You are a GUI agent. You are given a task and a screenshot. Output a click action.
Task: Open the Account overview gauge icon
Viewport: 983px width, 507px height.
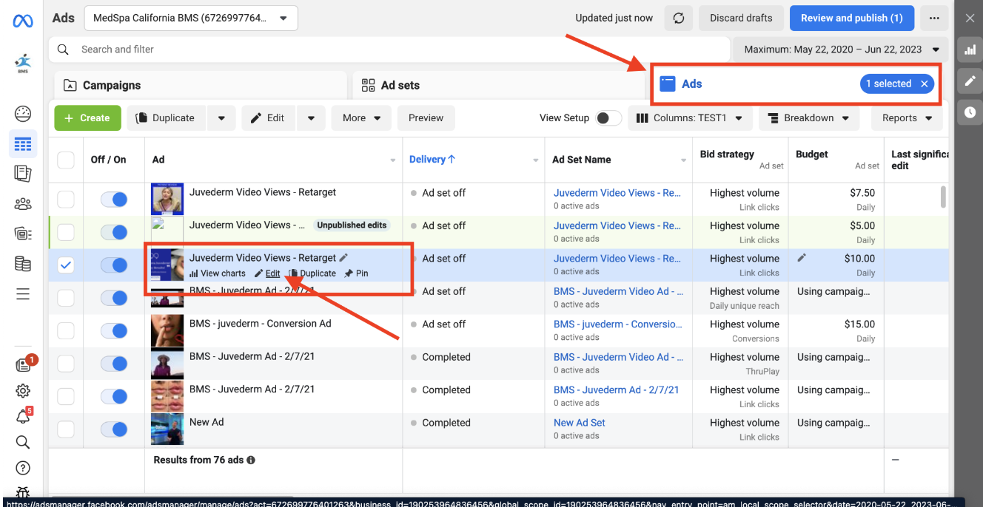pos(23,114)
